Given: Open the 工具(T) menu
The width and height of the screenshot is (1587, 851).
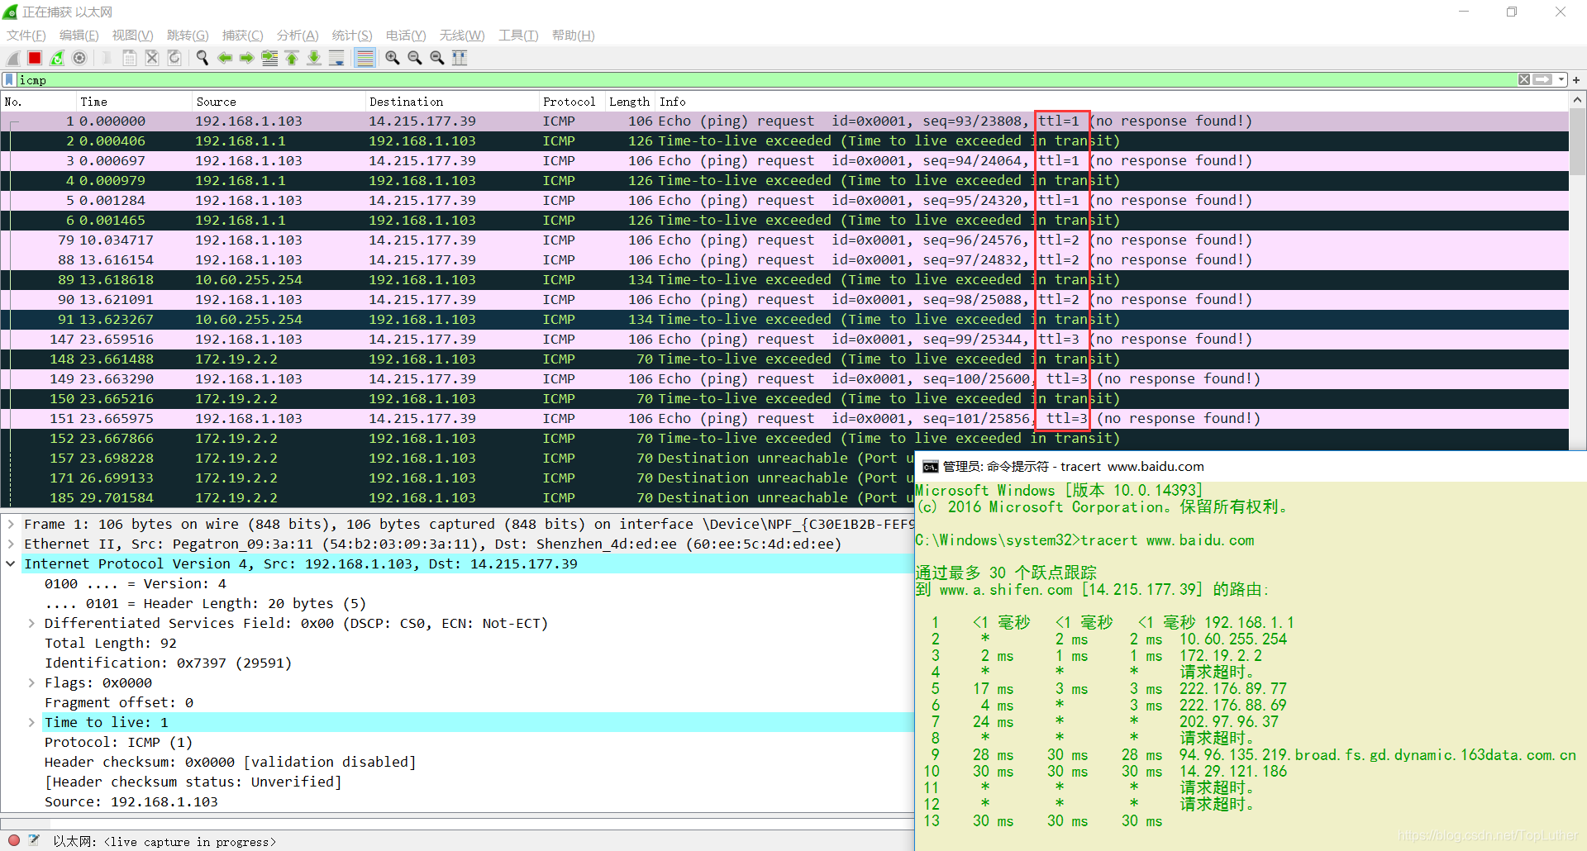Looking at the screenshot, I should (x=518, y=36).
